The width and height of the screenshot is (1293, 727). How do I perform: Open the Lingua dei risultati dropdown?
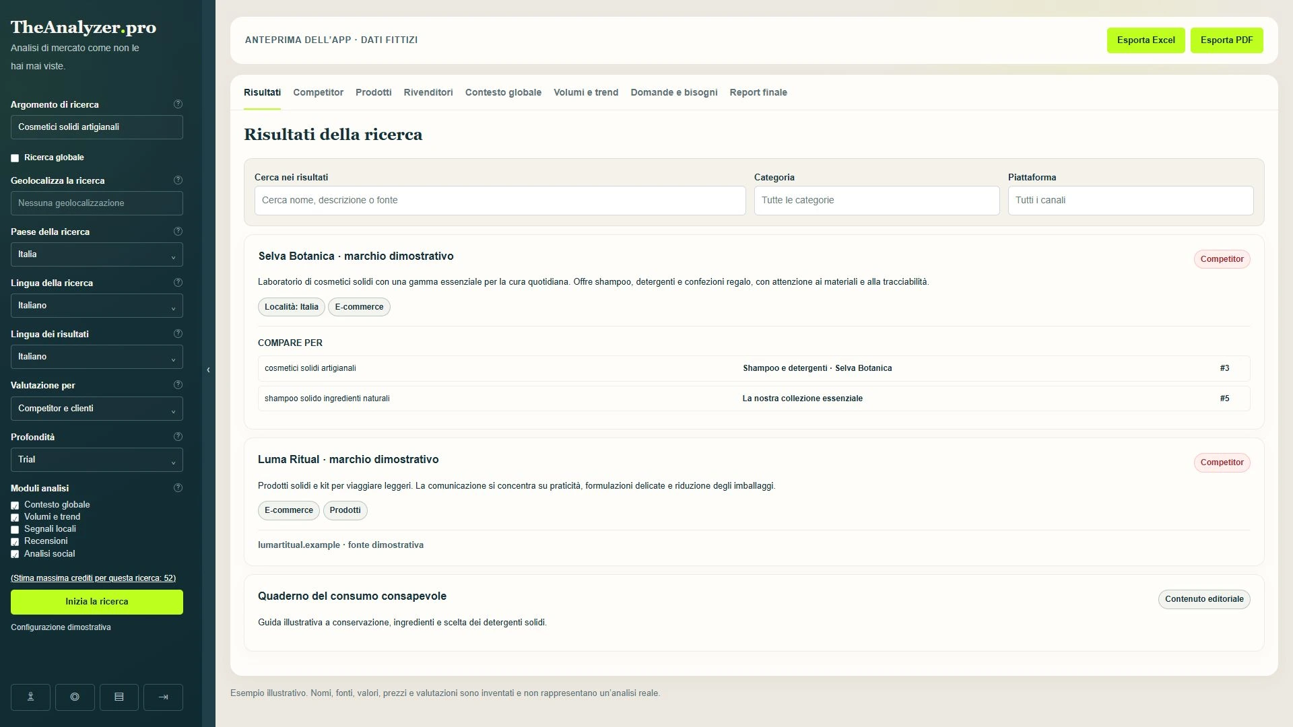click(x=97, y=357)
